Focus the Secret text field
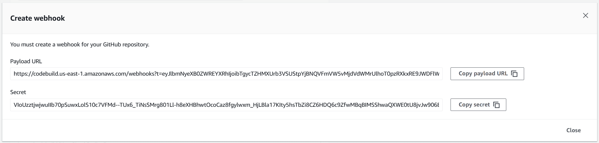Viewport: 599px width, 143px height. point(226,105)
